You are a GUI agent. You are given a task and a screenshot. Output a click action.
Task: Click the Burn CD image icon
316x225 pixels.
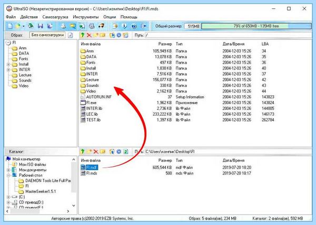click(x=101, y=26)
